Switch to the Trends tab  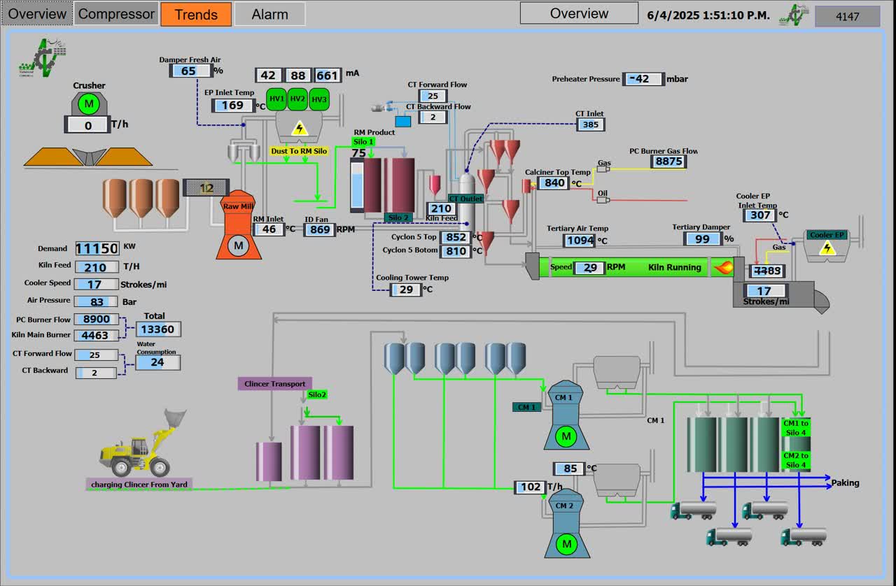(x=196, y=14)
